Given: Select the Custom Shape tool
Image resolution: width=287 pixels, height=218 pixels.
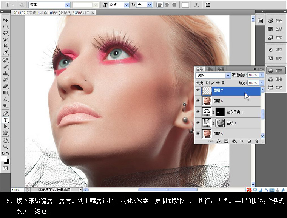Looking at the screenshot, I should coord(5,133).
